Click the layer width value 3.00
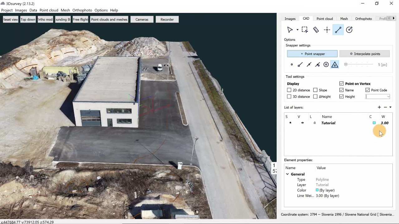399x224 pixels. pyautogui.click(x=384, y=123)
